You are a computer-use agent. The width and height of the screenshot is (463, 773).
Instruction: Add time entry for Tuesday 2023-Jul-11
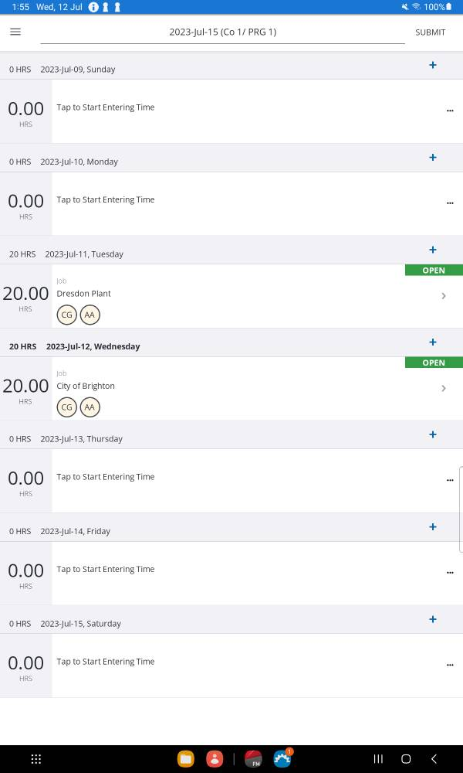433,250
